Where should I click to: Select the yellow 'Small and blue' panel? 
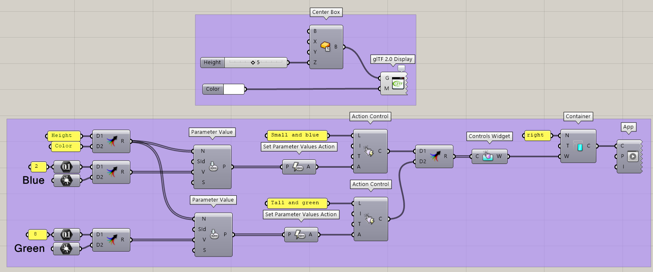coord(297,135)
